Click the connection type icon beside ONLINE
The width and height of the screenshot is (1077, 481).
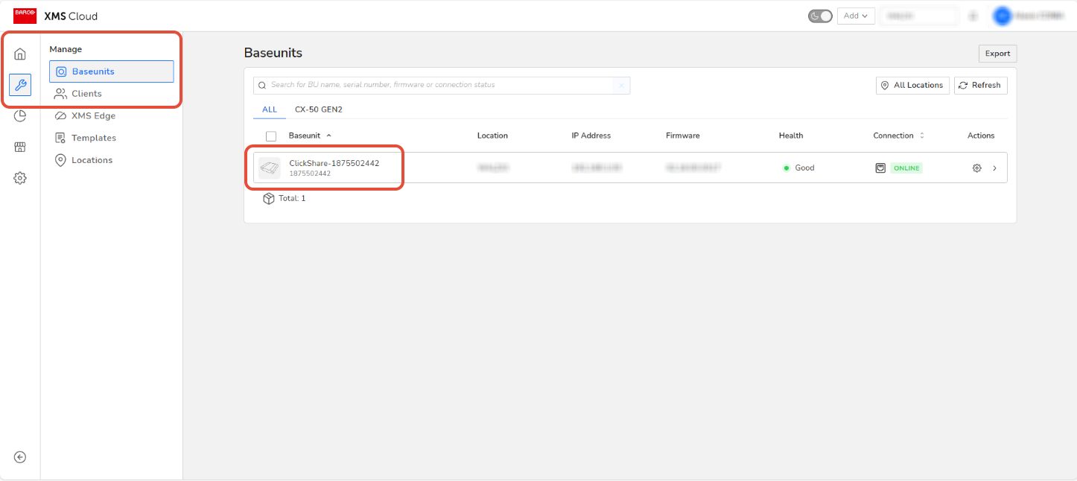click(880, 168)
